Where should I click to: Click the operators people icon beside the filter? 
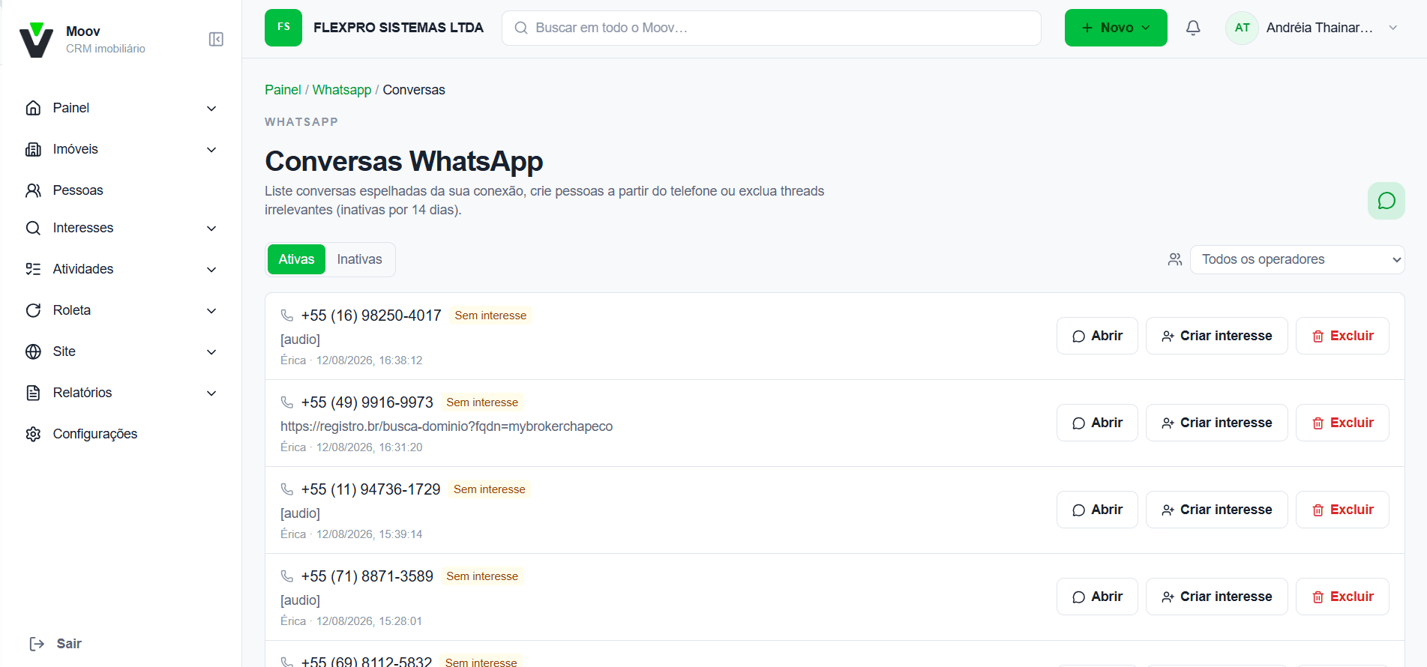click(x=1175, y=259)
